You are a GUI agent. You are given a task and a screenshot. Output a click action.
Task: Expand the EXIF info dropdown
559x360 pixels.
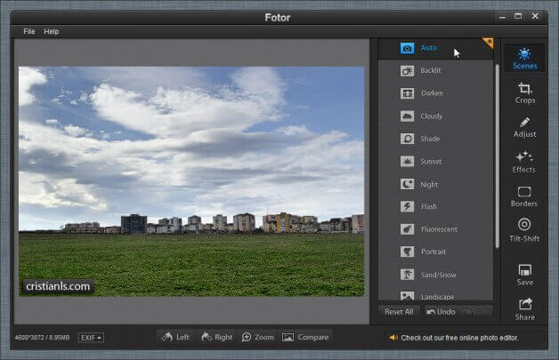pyautogui.click(x=91, y=338)
